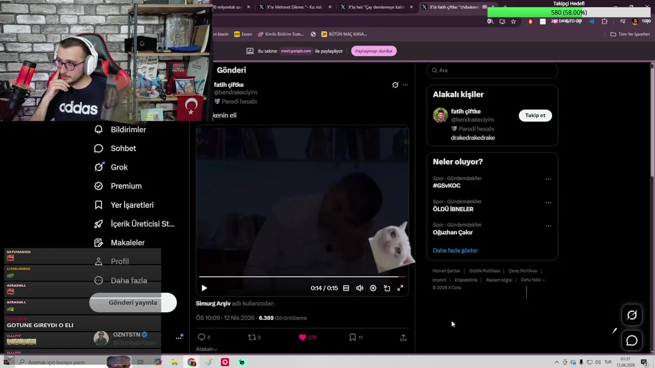Viewport: 655px width, 368px height.
Task: Open account menu dots beside OZNTSTN
Action: click(x=179, y=338)
